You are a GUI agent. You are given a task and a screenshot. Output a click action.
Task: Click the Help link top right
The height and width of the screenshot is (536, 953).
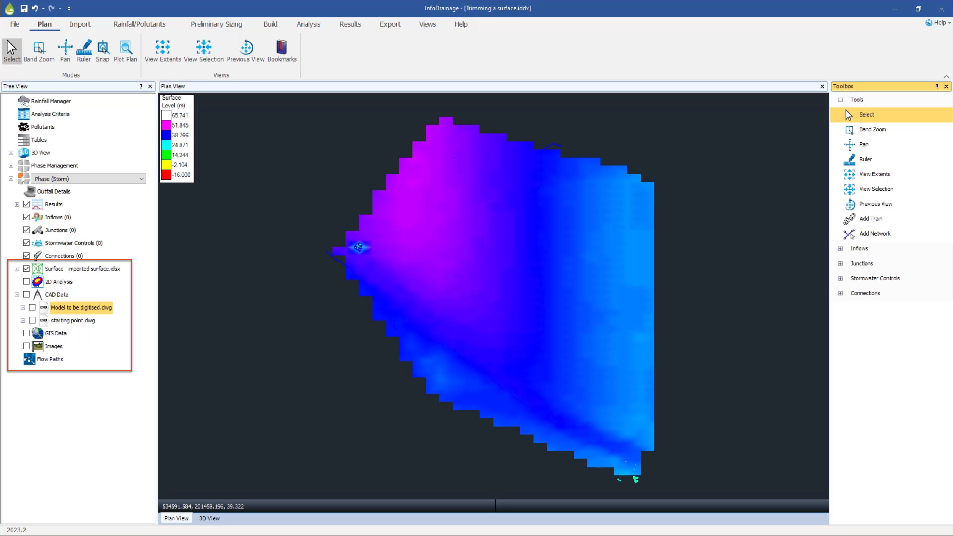pyautogui.click(x=938, y=23)
